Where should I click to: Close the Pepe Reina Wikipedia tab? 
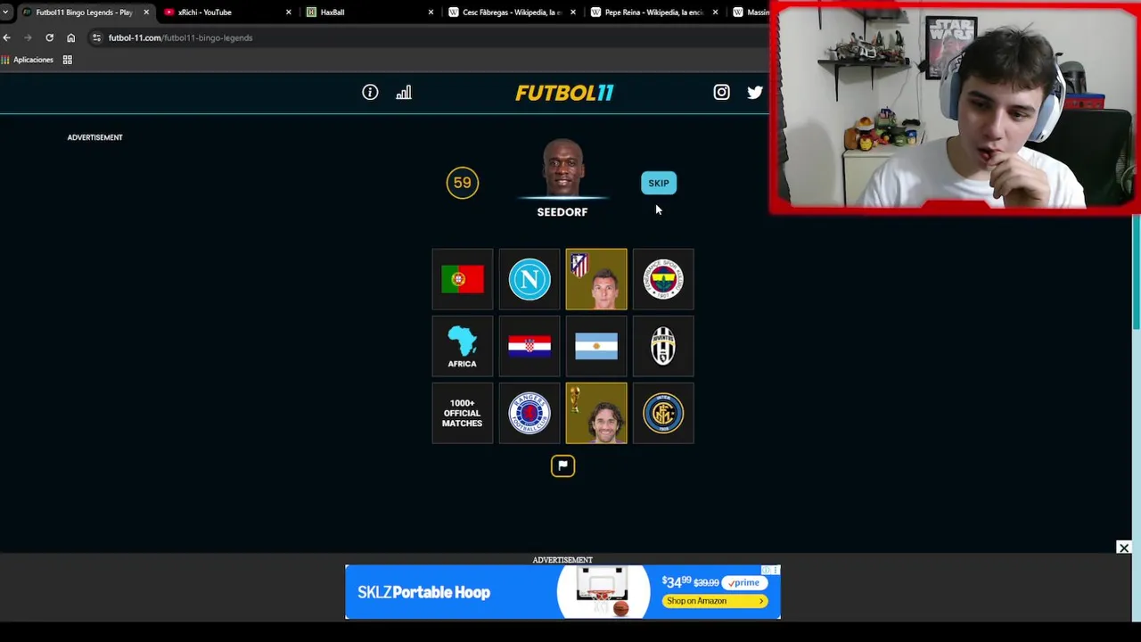715,12
